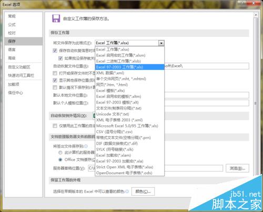Click the AutoRecover file location field

tap(207, 66)
